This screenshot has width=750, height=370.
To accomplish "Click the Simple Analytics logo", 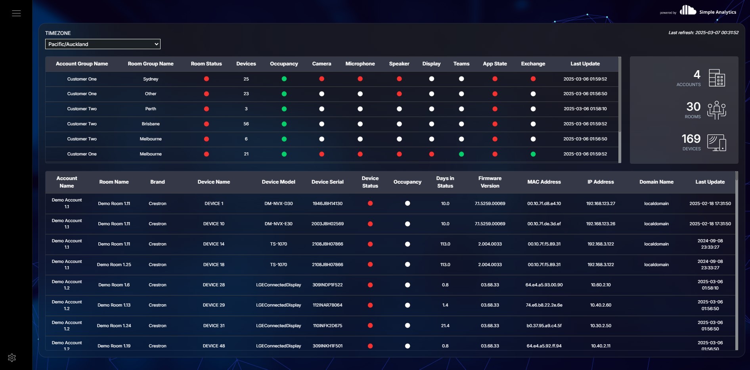I will (708, 11).
